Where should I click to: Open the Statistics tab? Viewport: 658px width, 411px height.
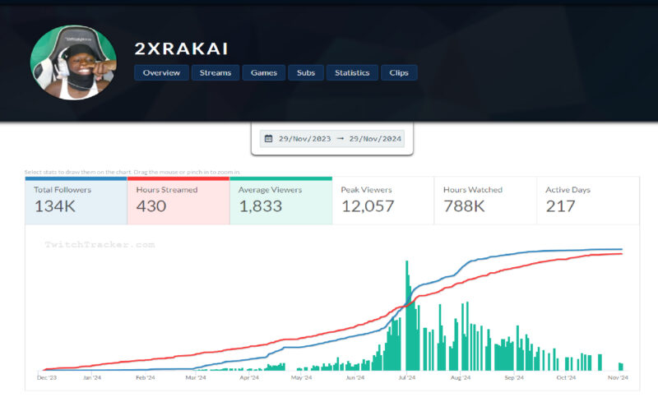(352, 72)
